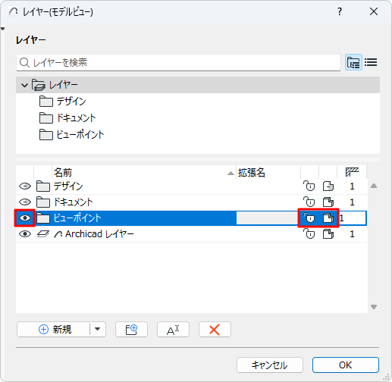392x382 pixels.
Task: Click layer icon in Archicad レイヤー row
Action: 43,234
